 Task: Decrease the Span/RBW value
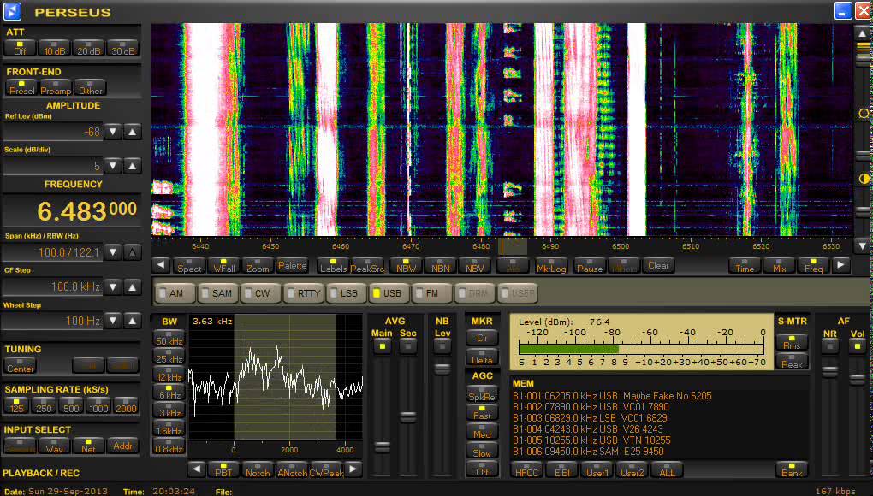tap(113, 252)
